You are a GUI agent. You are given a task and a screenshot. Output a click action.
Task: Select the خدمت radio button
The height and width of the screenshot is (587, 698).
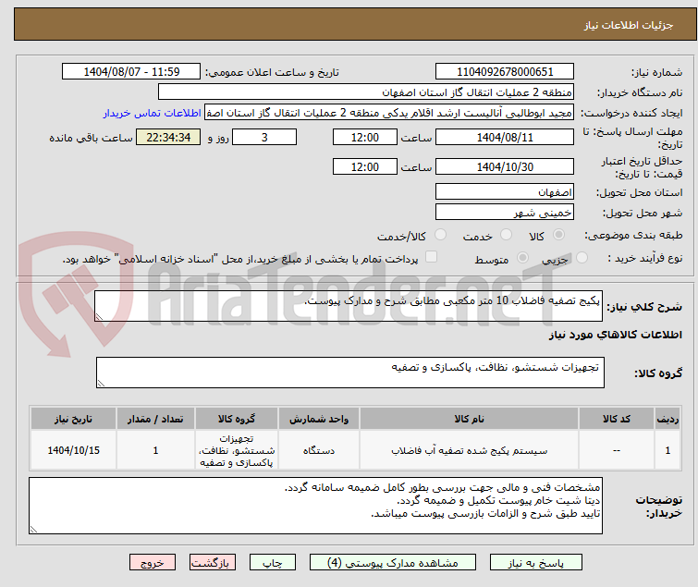coord(506,235)
